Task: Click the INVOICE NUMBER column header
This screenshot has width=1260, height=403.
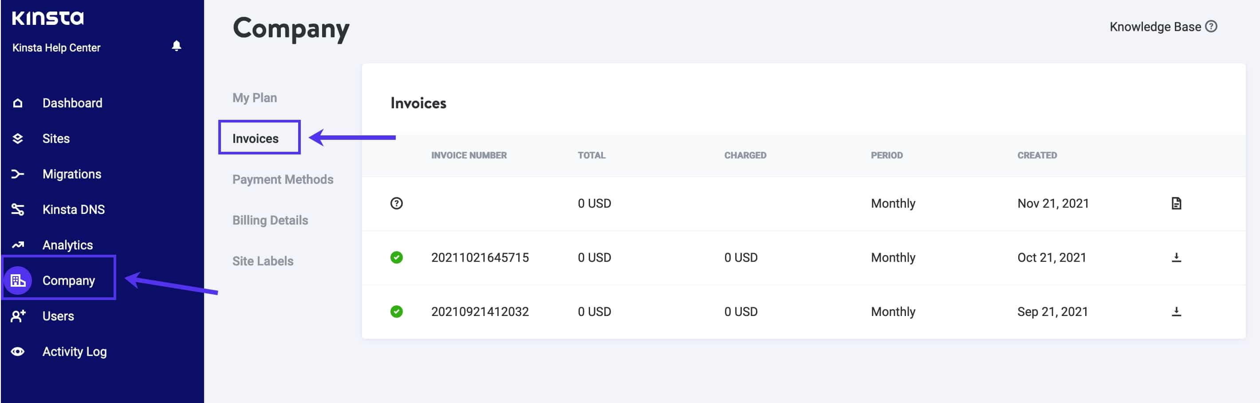Action: coord(469,155)
